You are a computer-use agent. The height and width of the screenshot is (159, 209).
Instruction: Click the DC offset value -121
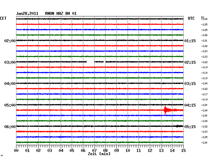204,41
